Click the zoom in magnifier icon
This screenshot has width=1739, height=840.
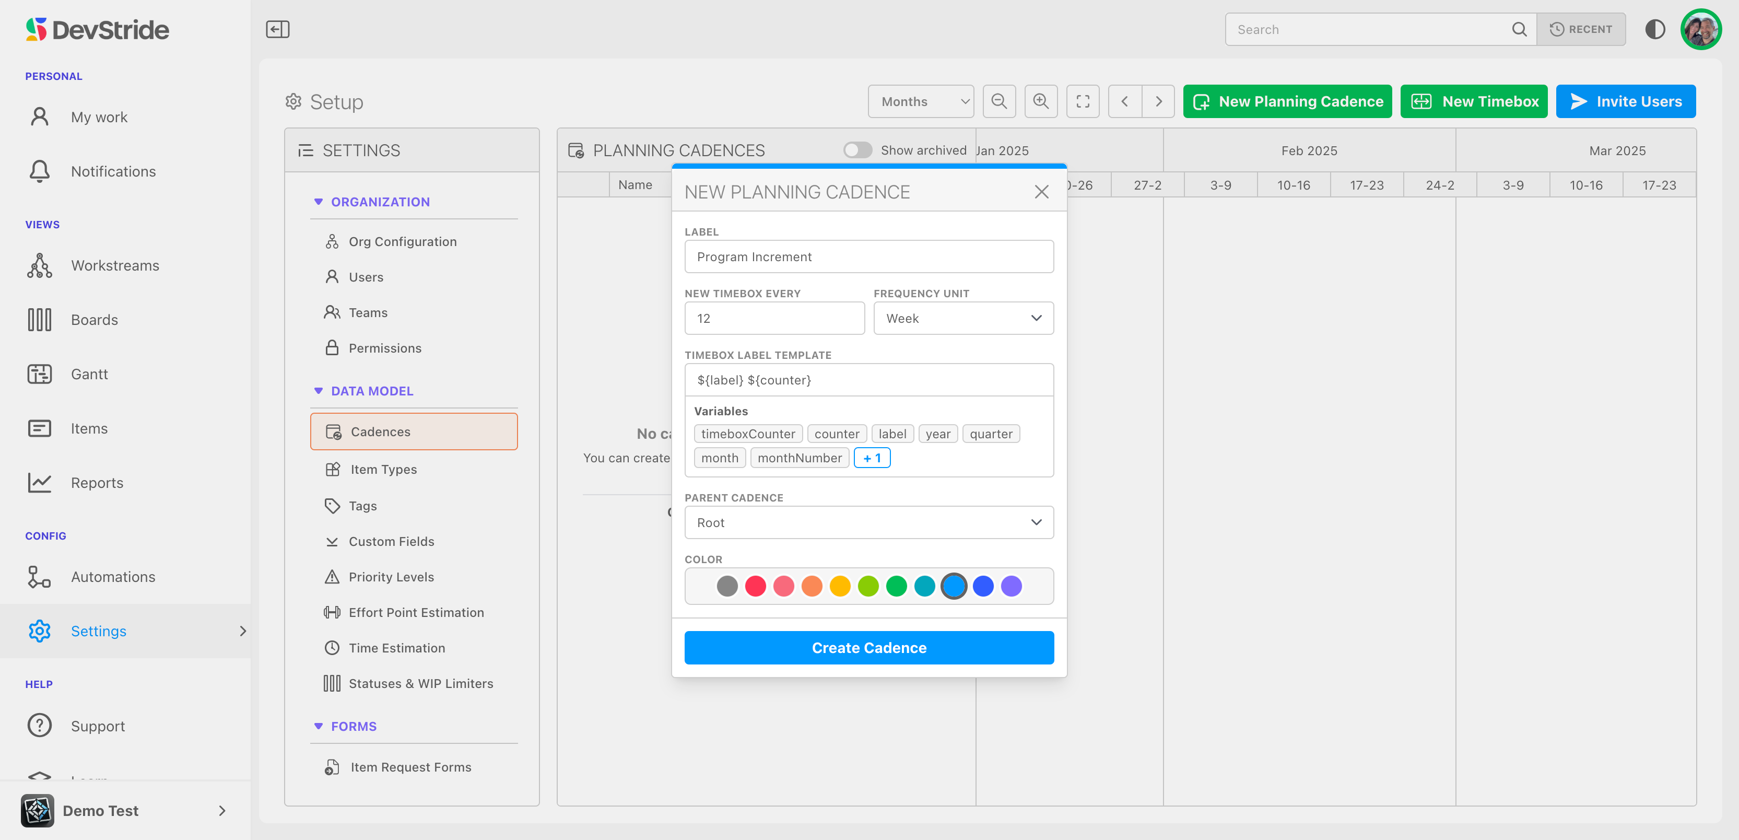tap(1041, 101)
